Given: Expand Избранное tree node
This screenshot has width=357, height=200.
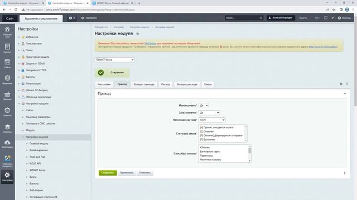Looking at the screenshot, I should 19,37.
